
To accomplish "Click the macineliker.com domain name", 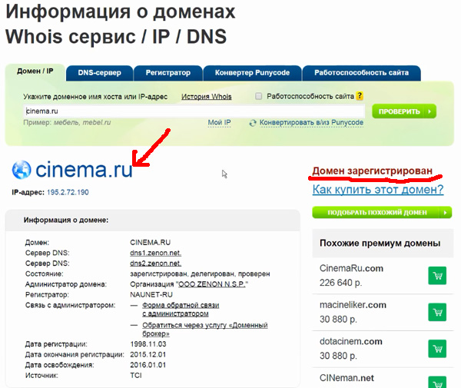I will 353,305.
